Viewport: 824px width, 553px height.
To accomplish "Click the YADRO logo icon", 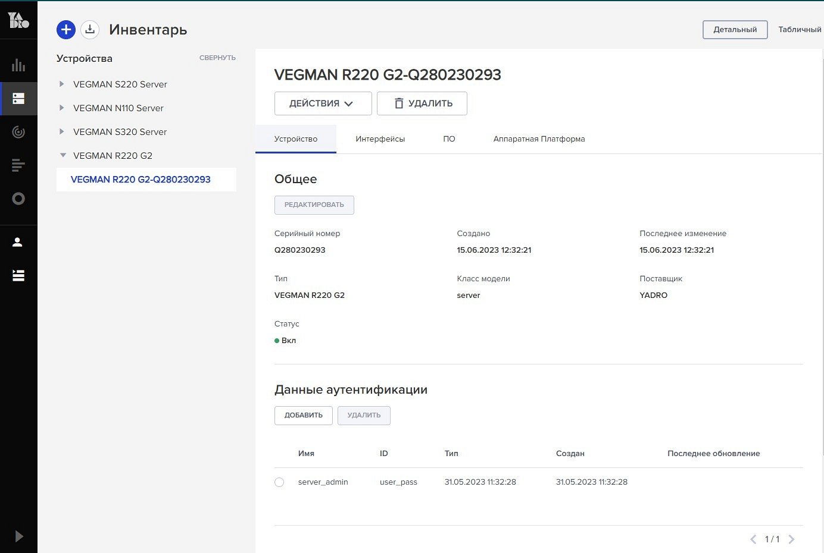I will tap(18, 20).
